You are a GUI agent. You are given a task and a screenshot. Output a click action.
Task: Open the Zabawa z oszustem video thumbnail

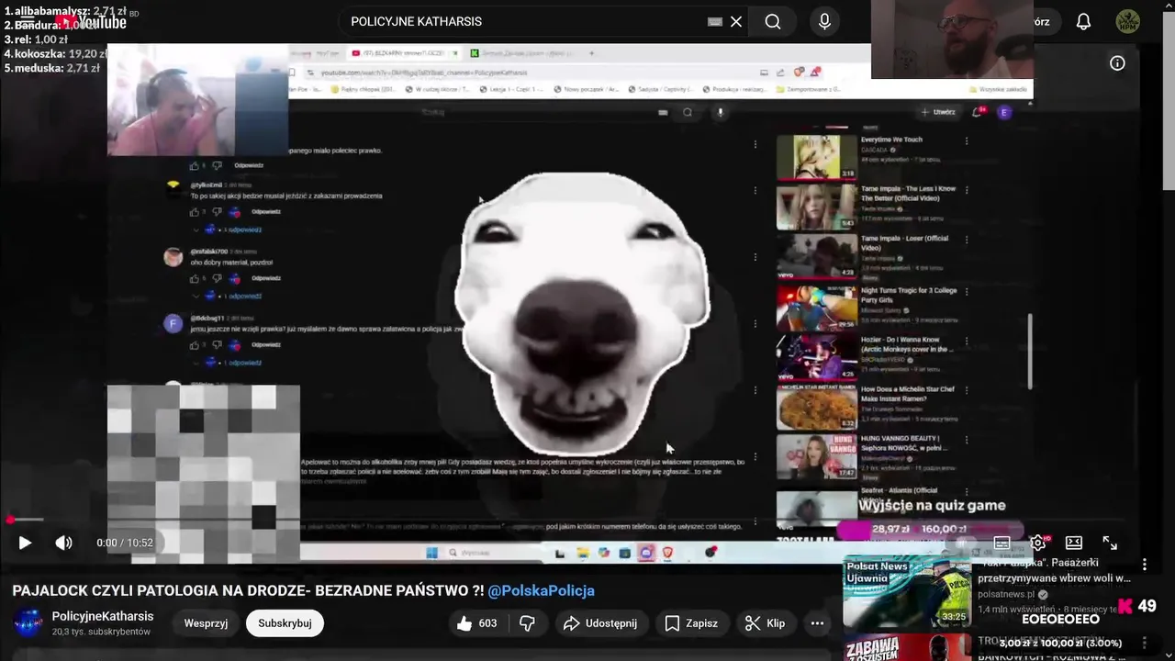pos(907,647)
